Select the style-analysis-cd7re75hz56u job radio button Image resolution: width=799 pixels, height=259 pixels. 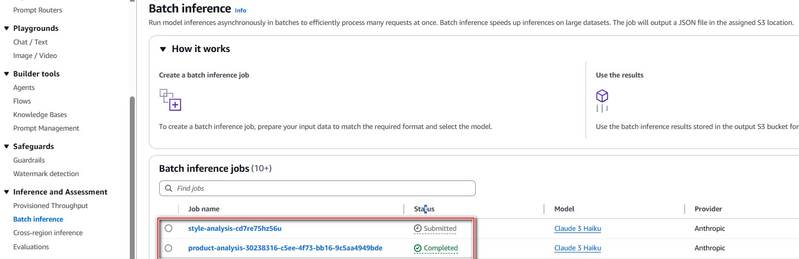[x=168, y=229]
